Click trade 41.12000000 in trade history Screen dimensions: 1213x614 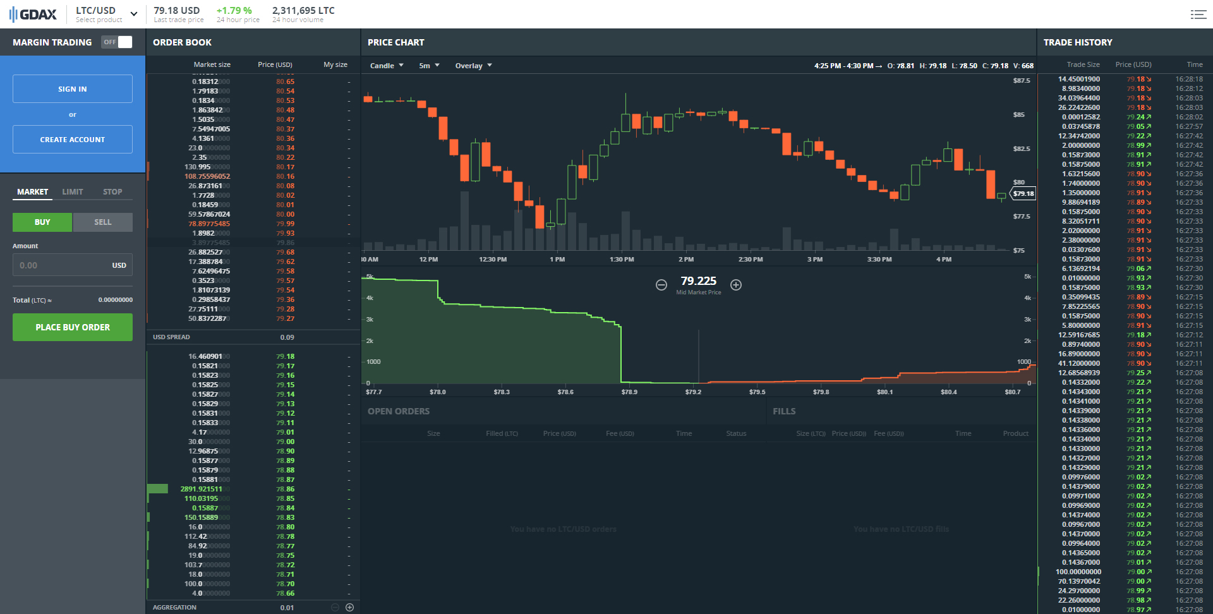click(1125, 363)
